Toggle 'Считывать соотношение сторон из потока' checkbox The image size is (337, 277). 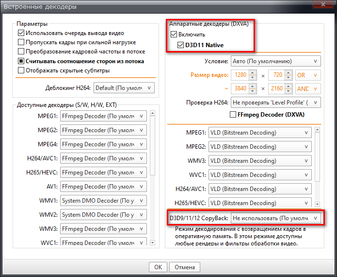(21, 61)
